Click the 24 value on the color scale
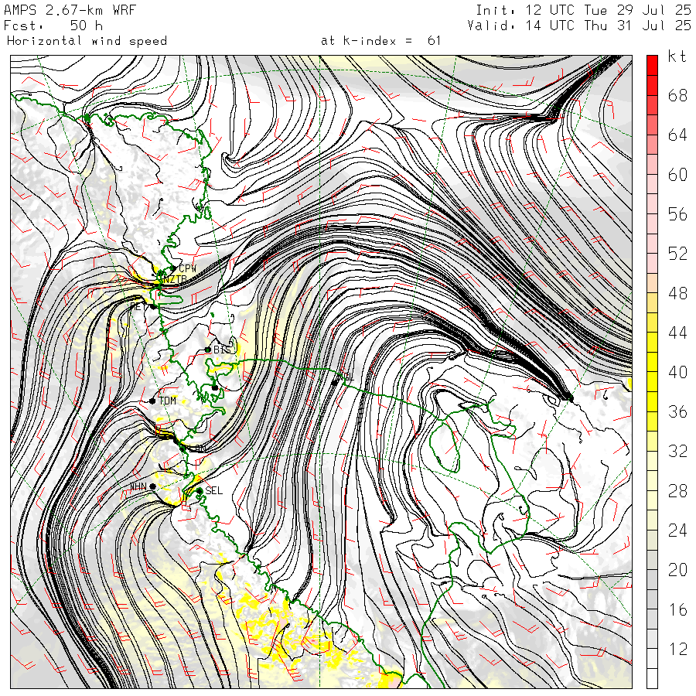The image size is (696, 696). [677, 530]
